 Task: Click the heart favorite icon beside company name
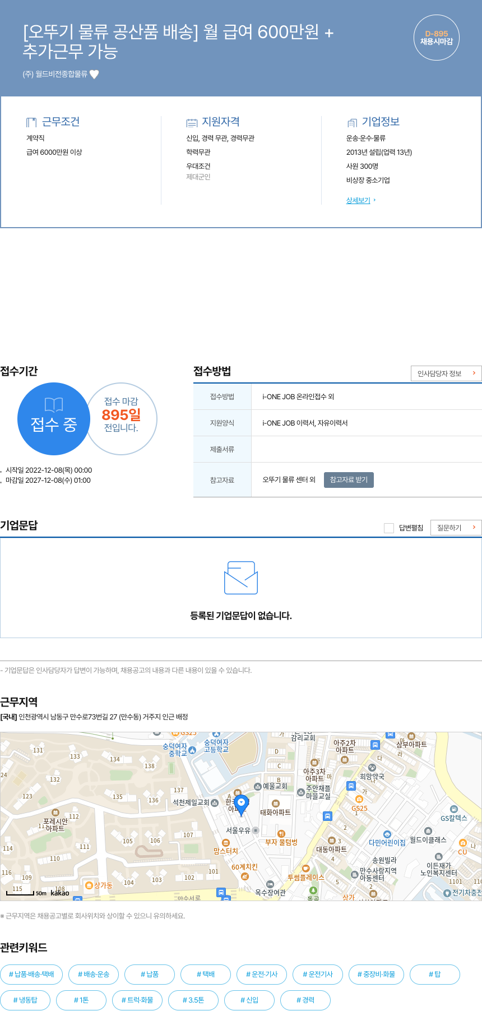[x=94, y=74]
